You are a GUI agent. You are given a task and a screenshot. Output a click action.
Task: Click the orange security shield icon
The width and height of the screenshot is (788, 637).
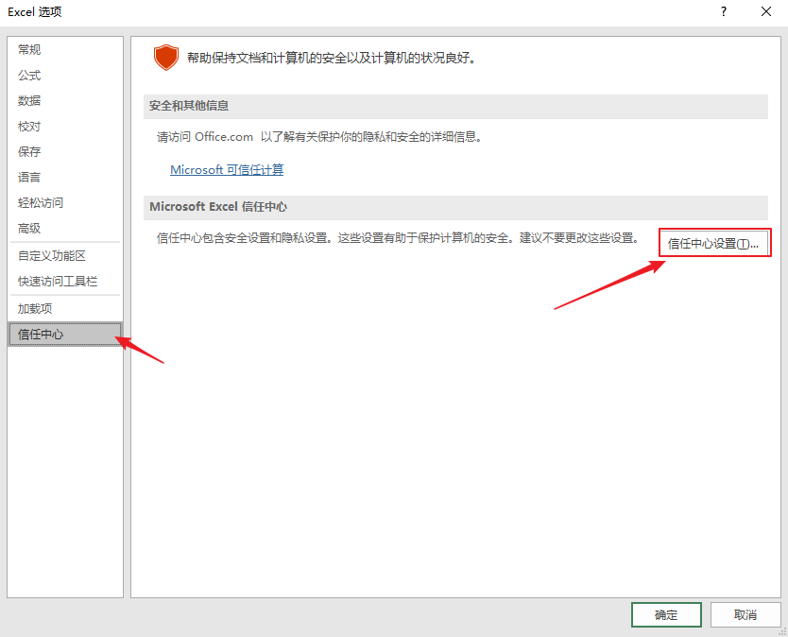coord(166,58)
